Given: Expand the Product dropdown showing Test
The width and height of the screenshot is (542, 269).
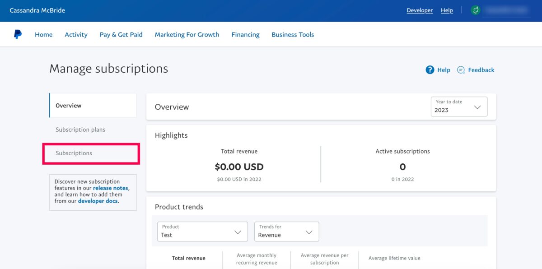Looking at the screenshot, I should (202, 232).
